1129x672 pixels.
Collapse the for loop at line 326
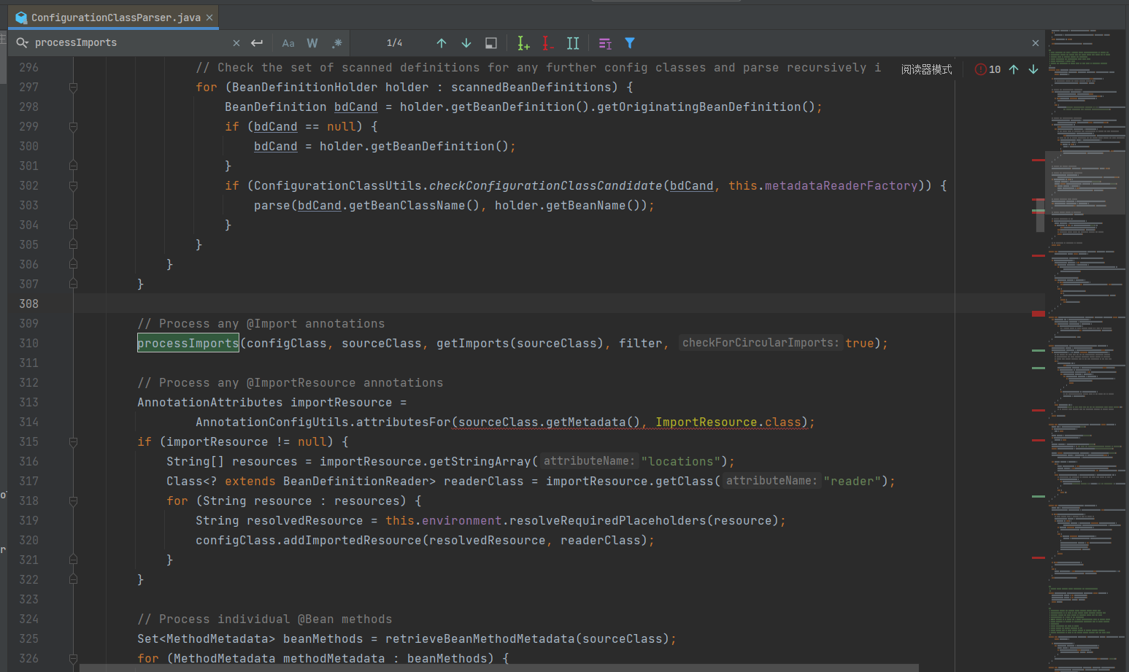click(73, 659)
